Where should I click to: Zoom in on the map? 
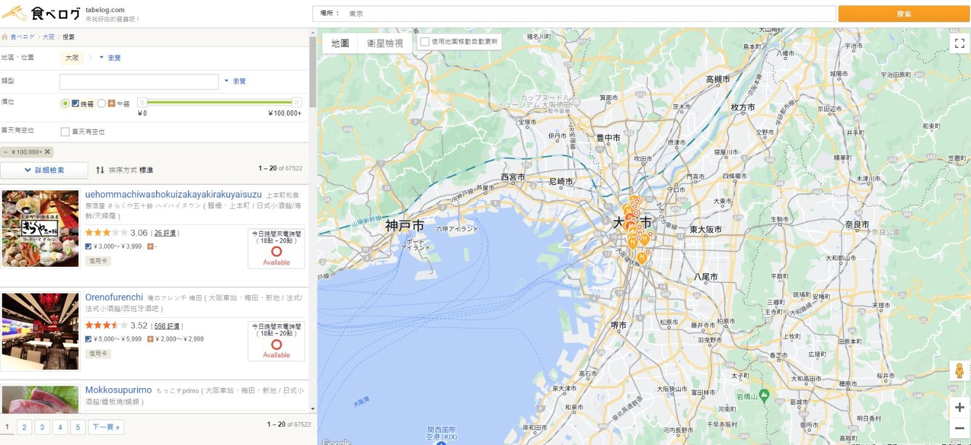pyautogui.click(x=959, y=407)
